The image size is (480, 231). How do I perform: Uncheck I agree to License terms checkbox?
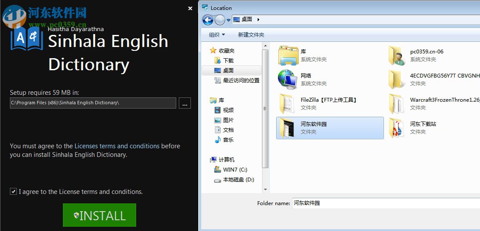[x=13, y=191]
